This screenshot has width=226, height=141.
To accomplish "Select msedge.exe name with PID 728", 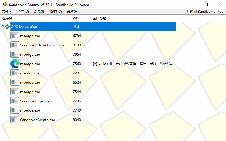I will point(30,73).
